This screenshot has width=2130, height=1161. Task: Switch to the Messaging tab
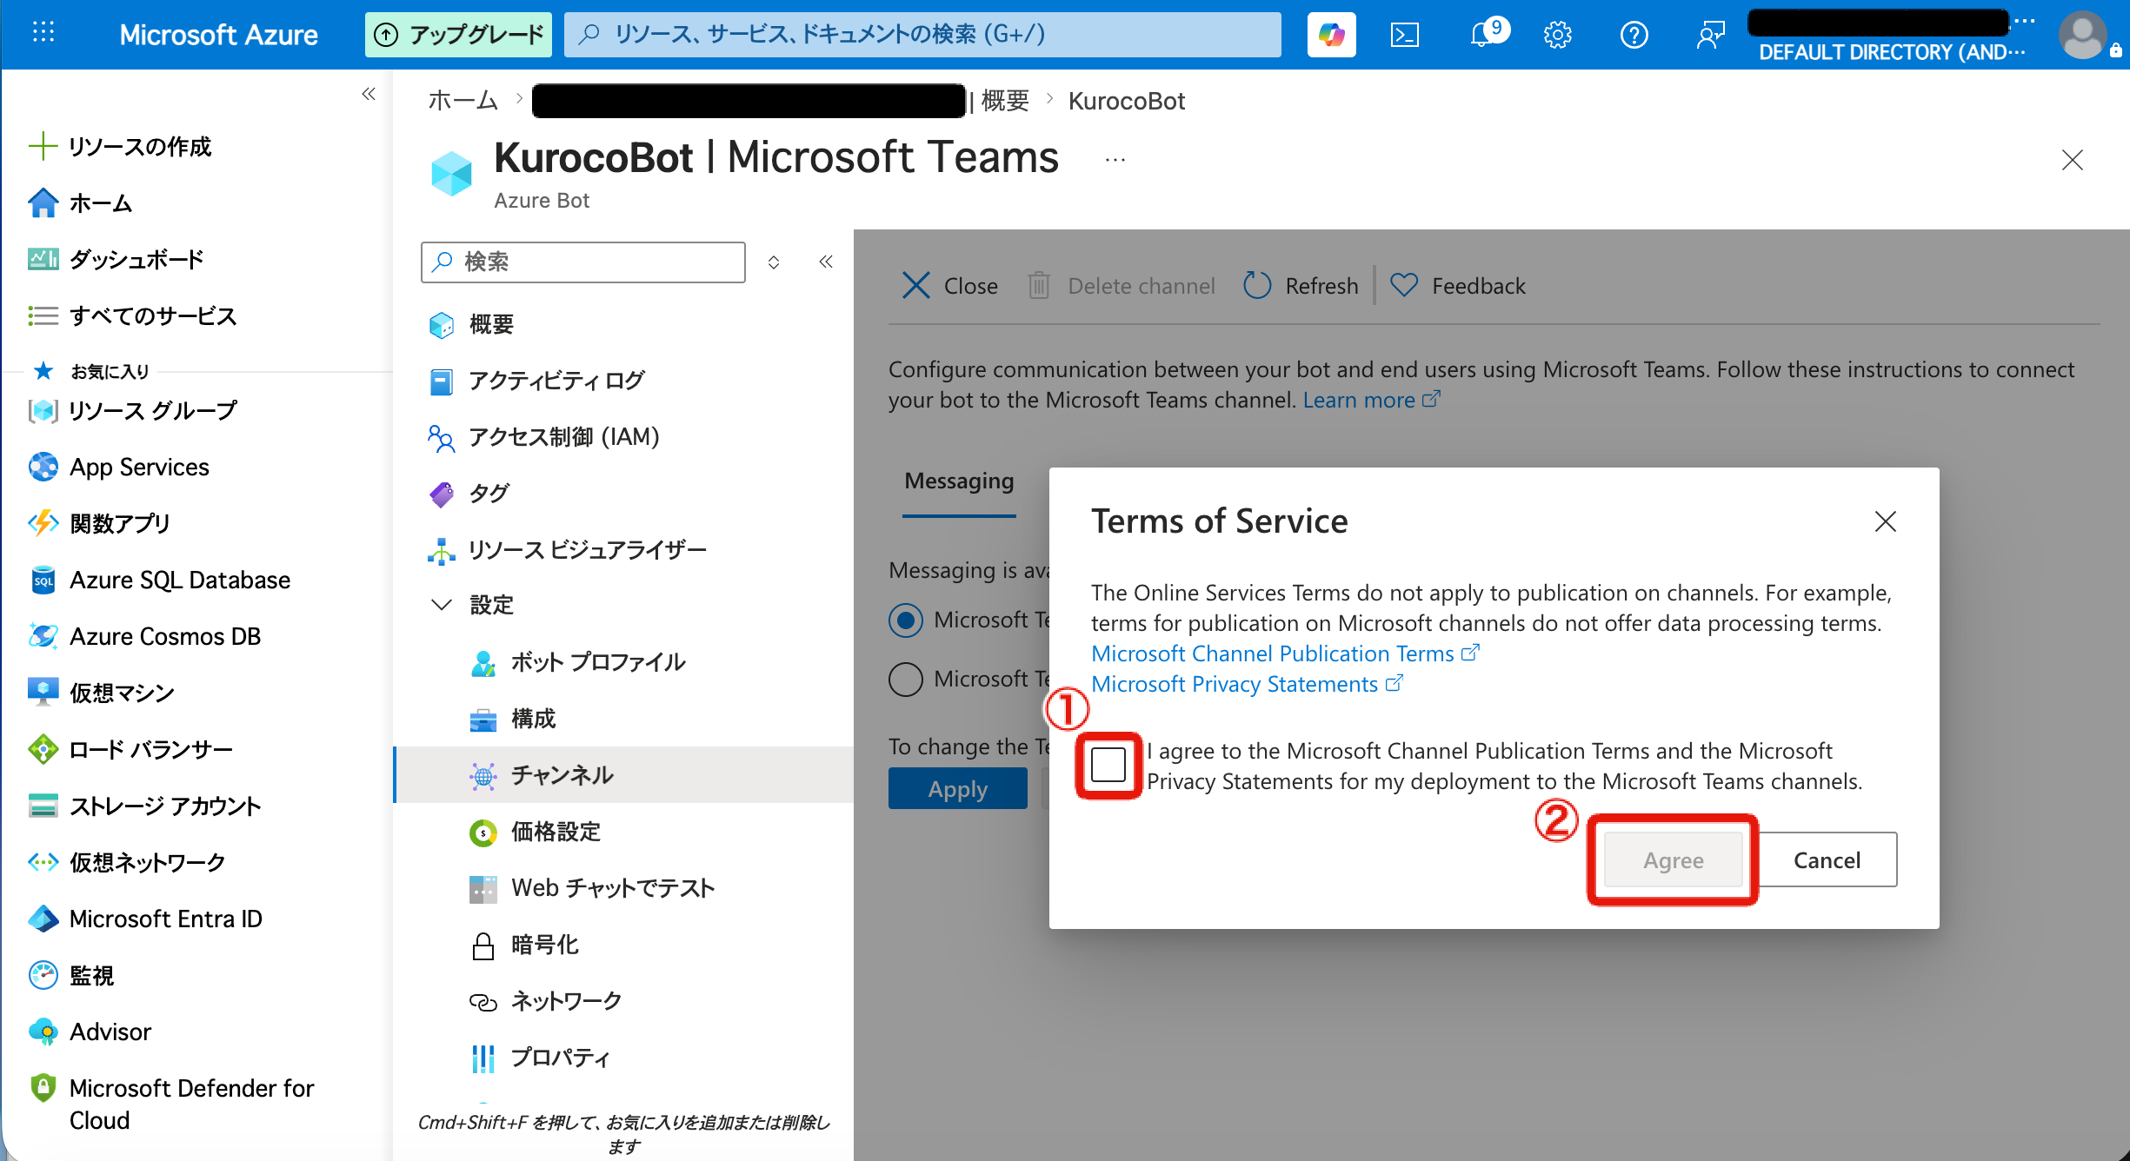click(959, 481)
